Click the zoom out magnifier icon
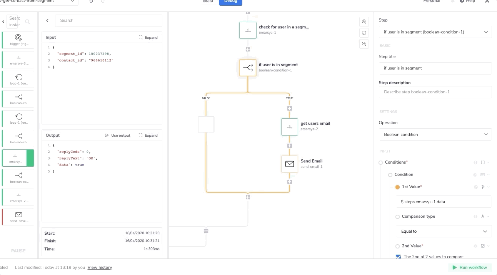The width and height of the screenshot is (497, 275). point(364,44)
